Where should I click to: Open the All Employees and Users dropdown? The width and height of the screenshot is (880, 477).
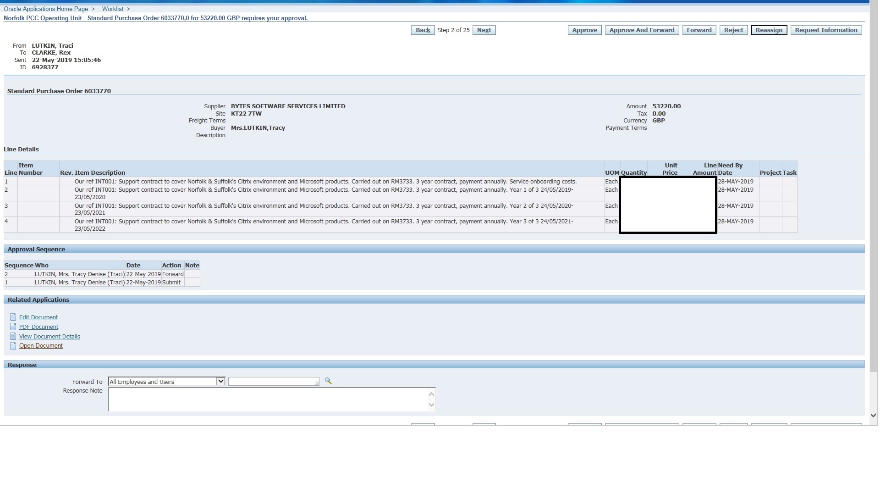[220, 382]
